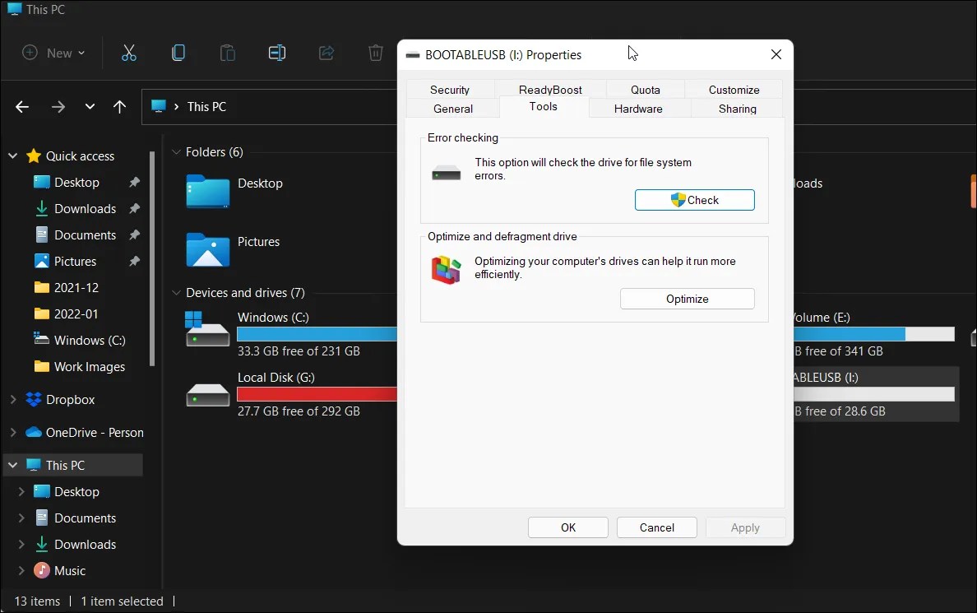Switch to the Hardware tab
The height and width of the screenshot is (613, 977).
pos(638,108)
